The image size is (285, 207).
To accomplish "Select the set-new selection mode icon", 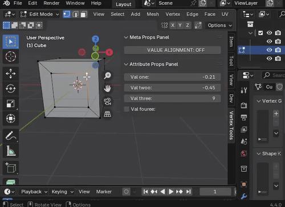I will 6,25.
